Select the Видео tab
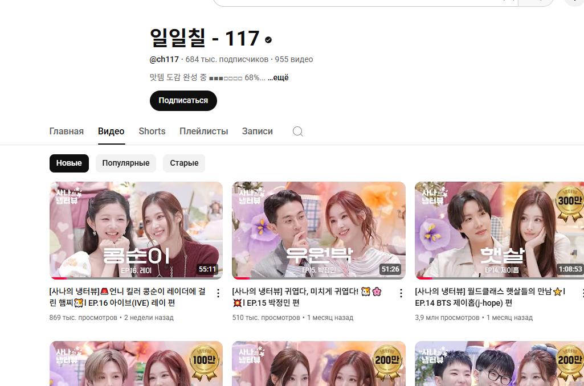The image size is (584, 386). pos(111,132)
